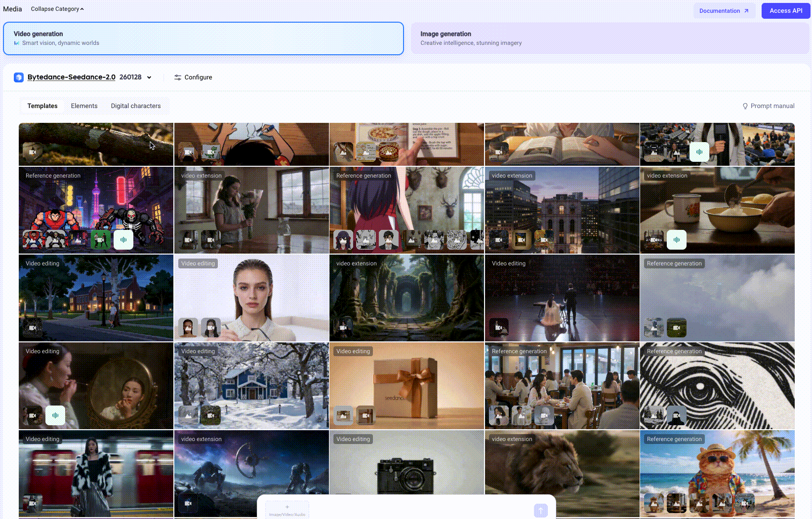Click the audio waveform icon on neon fighters template

pos(123,240)
